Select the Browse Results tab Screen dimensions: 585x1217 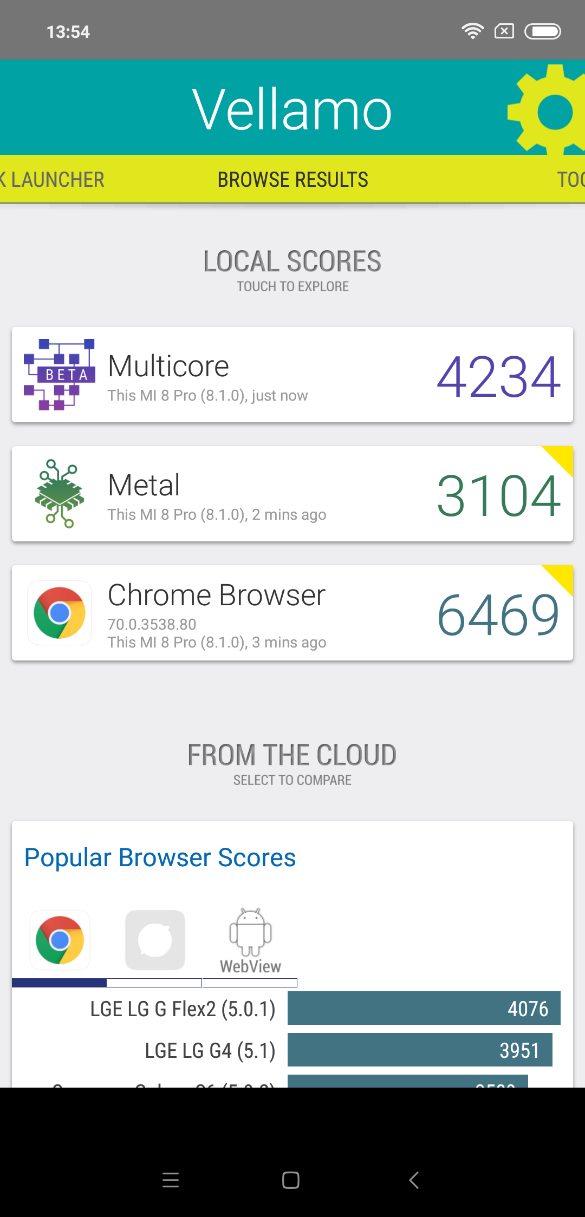(292, 180)
